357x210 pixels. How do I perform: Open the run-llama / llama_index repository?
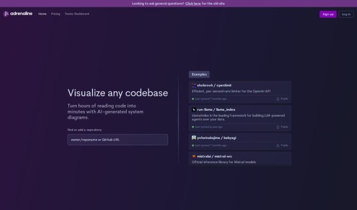[240, 118]
